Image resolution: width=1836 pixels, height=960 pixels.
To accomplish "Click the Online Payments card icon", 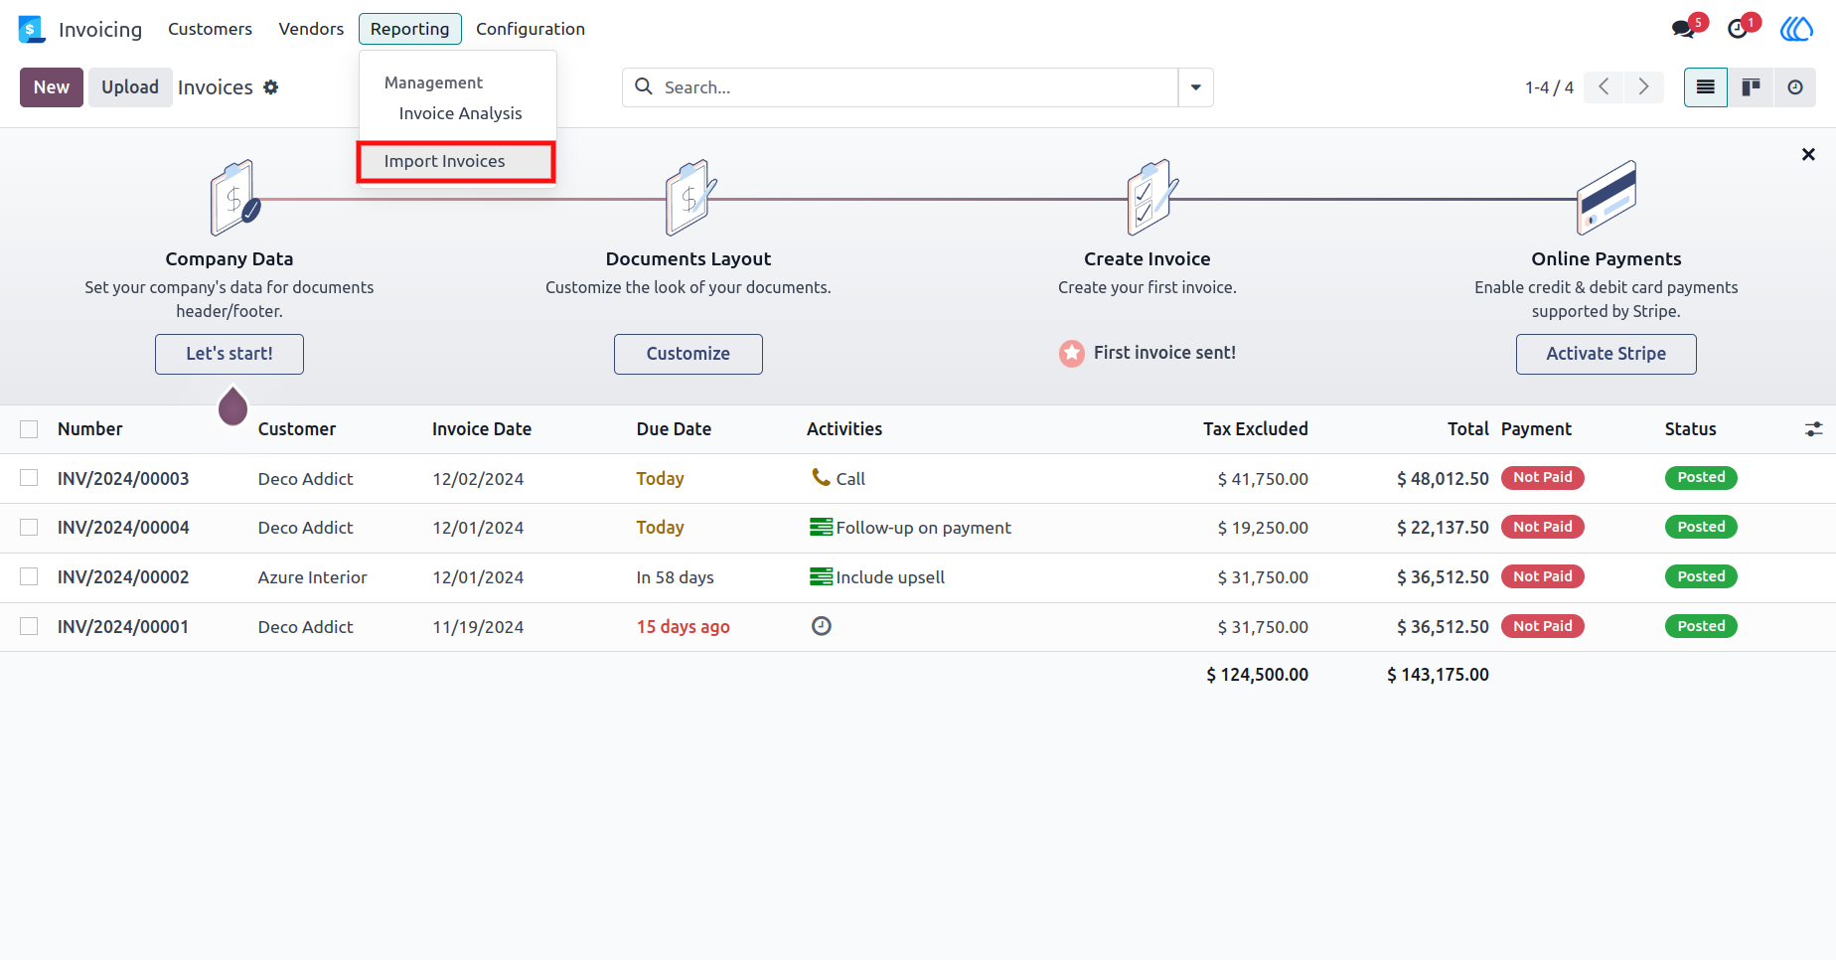I will point(1606,197).
